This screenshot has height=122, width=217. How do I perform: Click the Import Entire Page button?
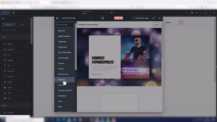(x=141, y=18)
